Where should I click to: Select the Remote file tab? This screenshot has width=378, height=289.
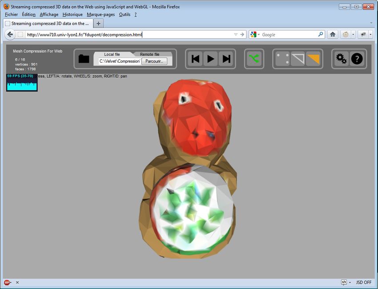pos(150,54)
